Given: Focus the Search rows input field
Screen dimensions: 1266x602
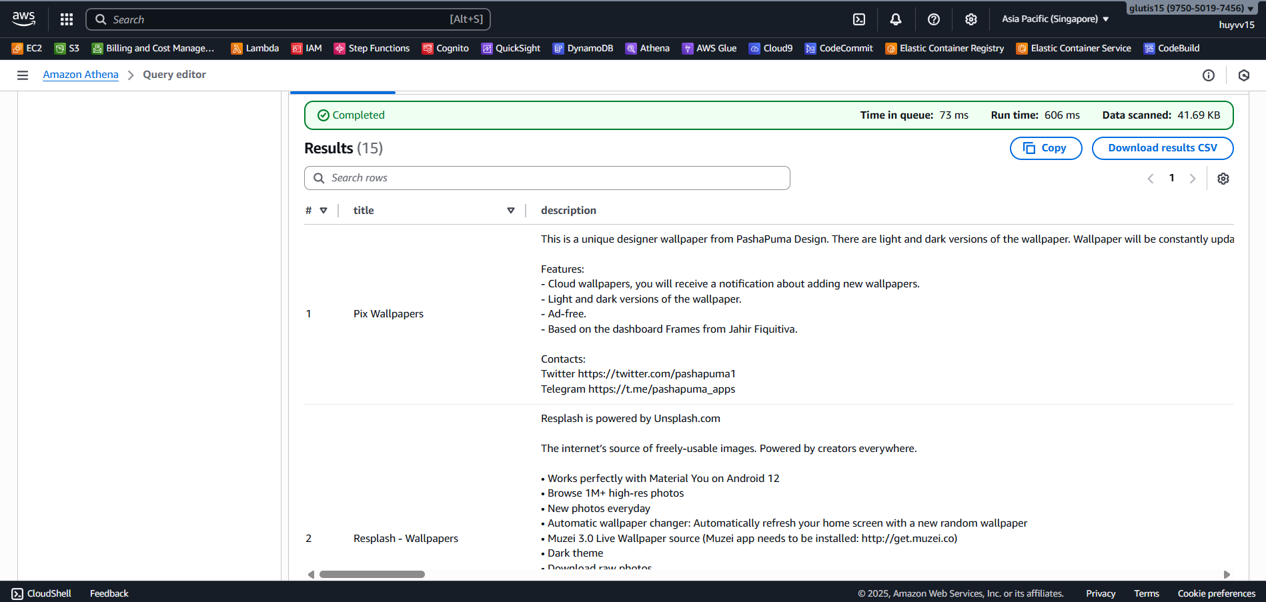Looking at the screenshot, I should tap(547, 178).
